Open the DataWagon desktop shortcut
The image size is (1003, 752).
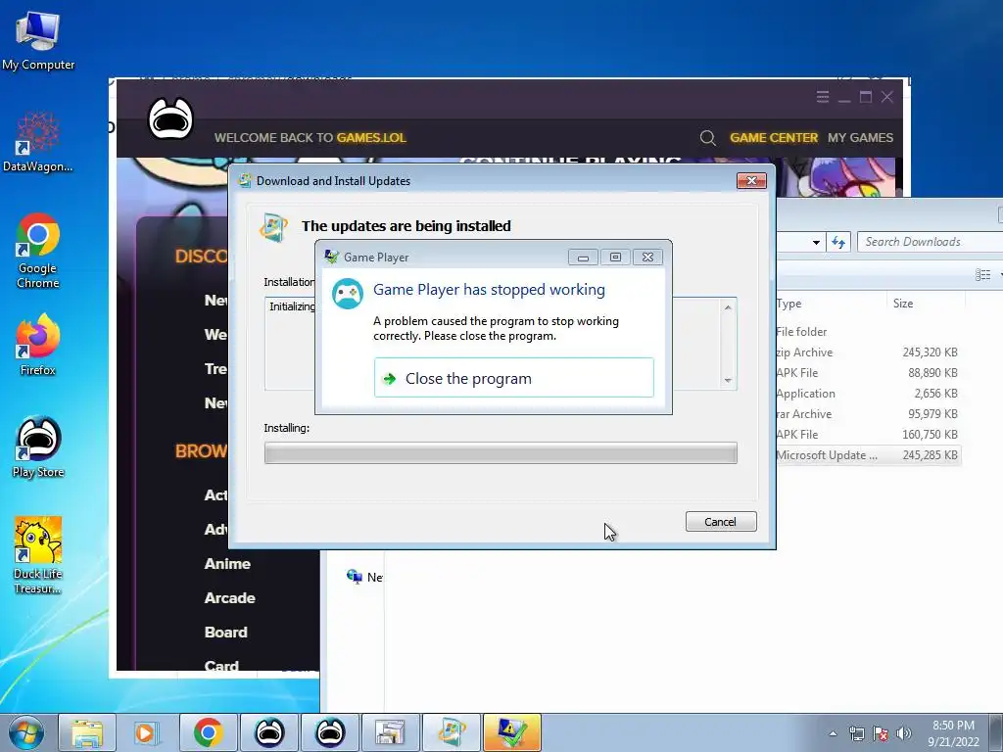pos(38,142)
